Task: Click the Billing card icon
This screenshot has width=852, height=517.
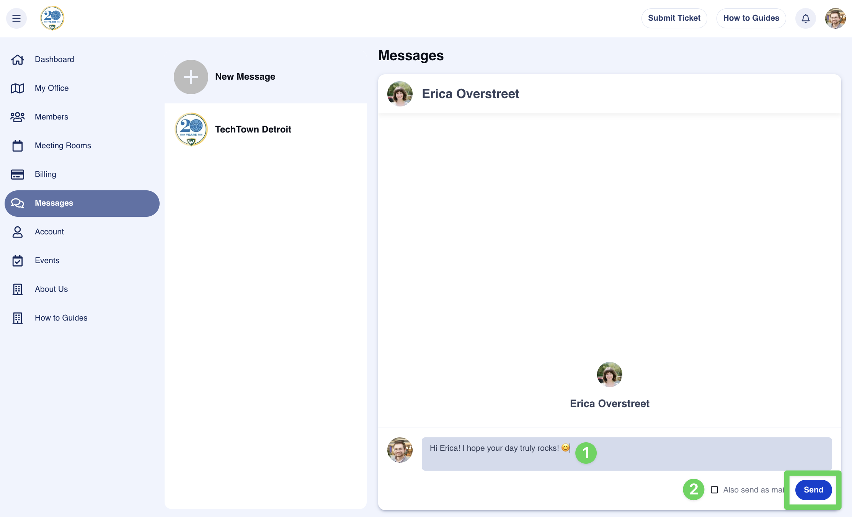Action: 18,174
